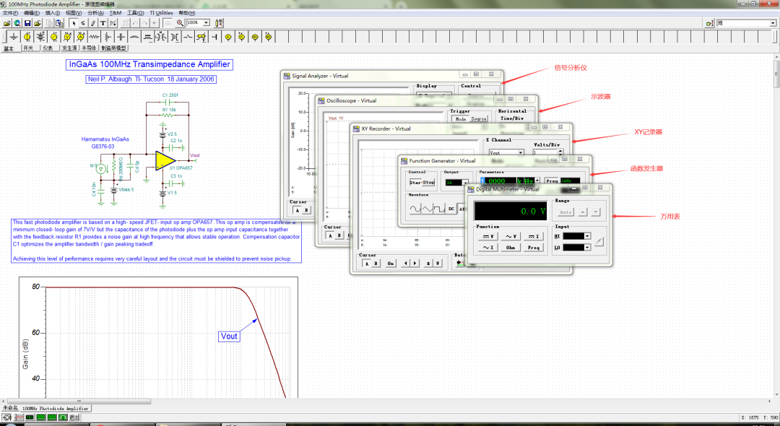Viewport: 780px width, 426px height.
Task: Open XY Recorder X Channel Vout dropdown
Action: pos(520,152)
